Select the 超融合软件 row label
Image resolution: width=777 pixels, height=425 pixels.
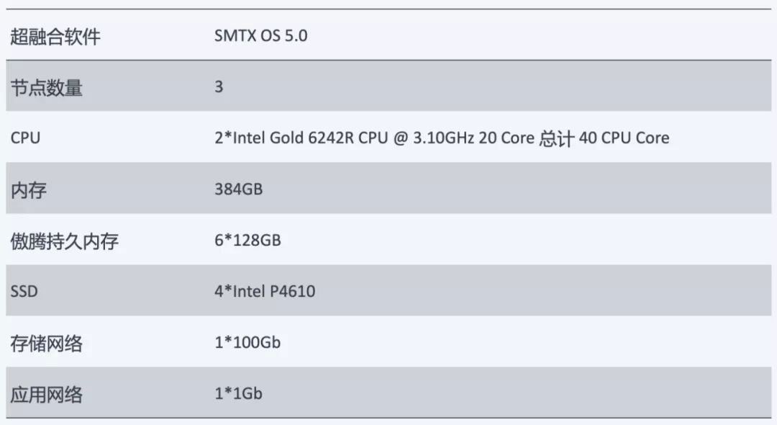pos(55,37)
